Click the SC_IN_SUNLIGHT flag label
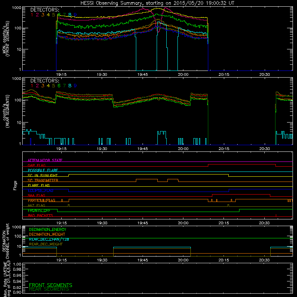This screenshot has height=297, width=297. (43, 175)
